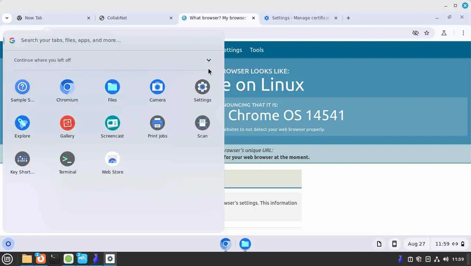Viewport: 471px width, 266px height.
Task: Click the network icon in the Linux tray
Action: 437,259
